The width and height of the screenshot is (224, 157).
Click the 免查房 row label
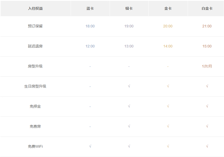(35, 126)
